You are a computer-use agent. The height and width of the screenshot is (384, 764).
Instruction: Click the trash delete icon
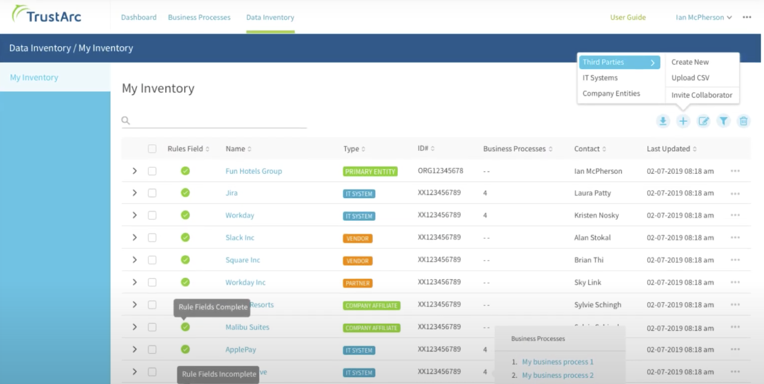[x=743, y=121]
